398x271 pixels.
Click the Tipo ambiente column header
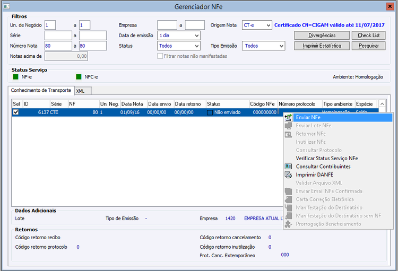point(339,104)
